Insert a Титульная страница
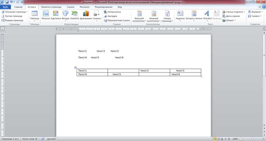The width and height of the screenshot is (266, 141). (15, 12)
